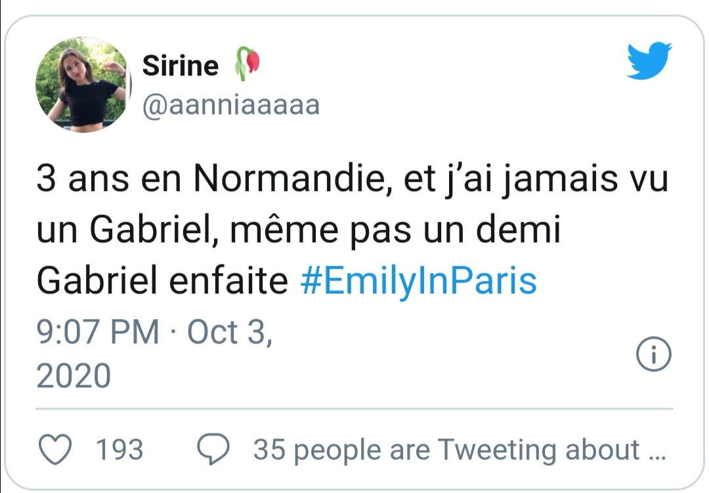The image size is (709, 493).
Task: Open "35 people are Tweeting about" link
Action: [x=446, y=450]
